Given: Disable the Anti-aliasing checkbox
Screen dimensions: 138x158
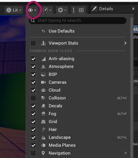Looking at the screenshot, I should coord(33,59).
